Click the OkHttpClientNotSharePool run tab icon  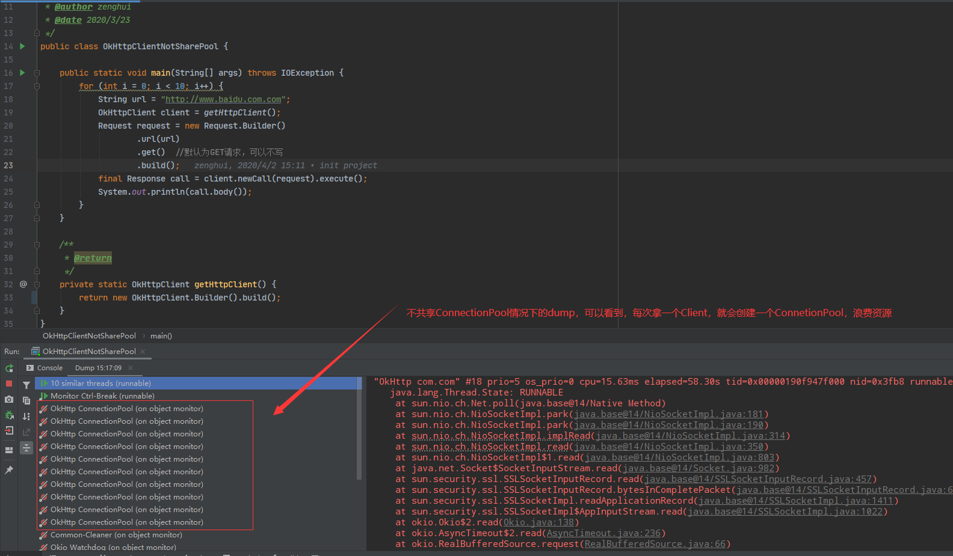coord(35,351)
